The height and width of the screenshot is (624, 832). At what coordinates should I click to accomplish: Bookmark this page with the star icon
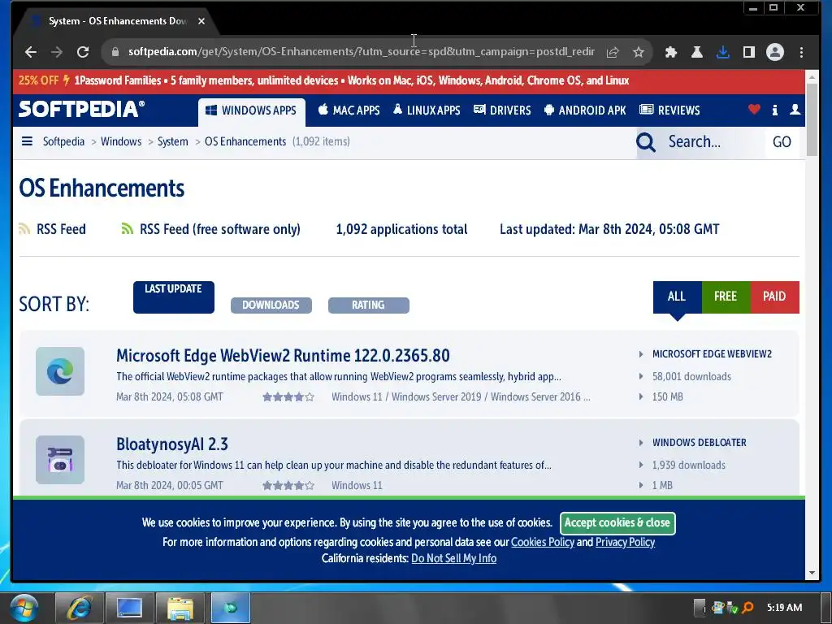pos(639,51)
